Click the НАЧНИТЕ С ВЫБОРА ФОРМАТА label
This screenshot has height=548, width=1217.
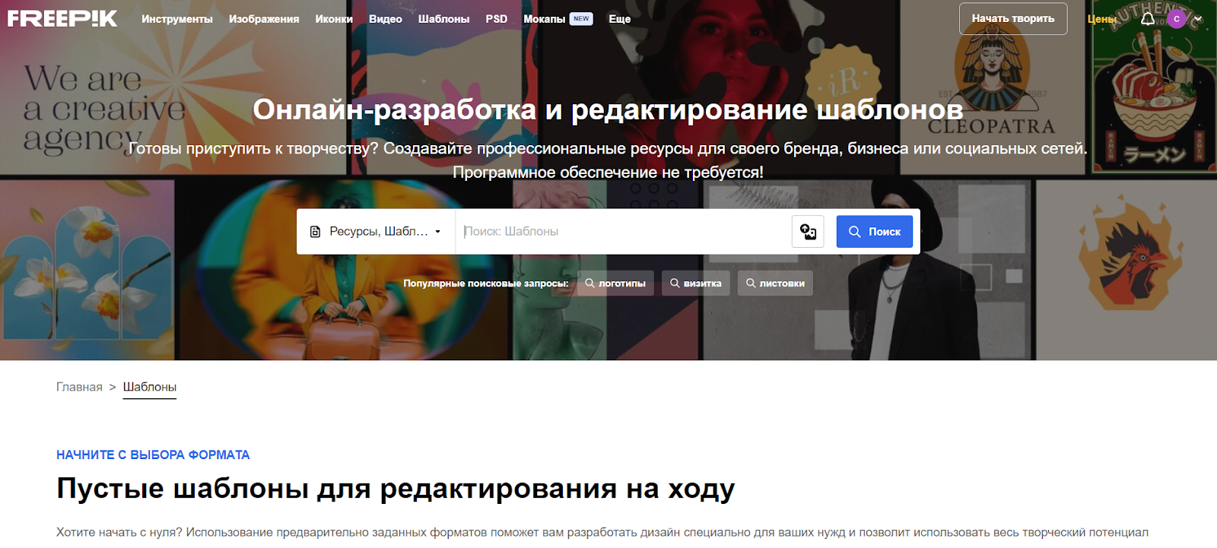153,455
